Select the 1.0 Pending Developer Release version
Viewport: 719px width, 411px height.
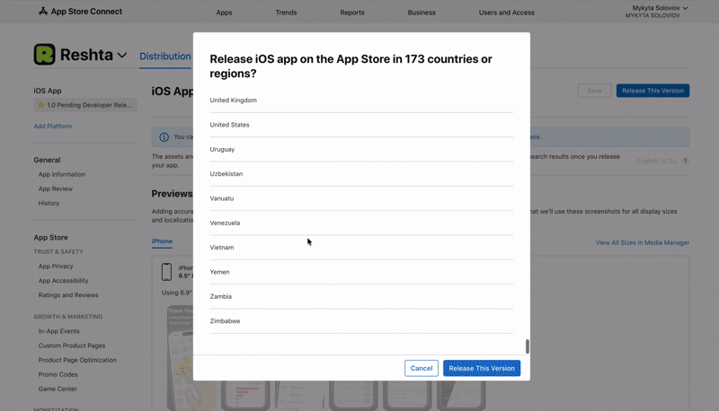(85, 105)
